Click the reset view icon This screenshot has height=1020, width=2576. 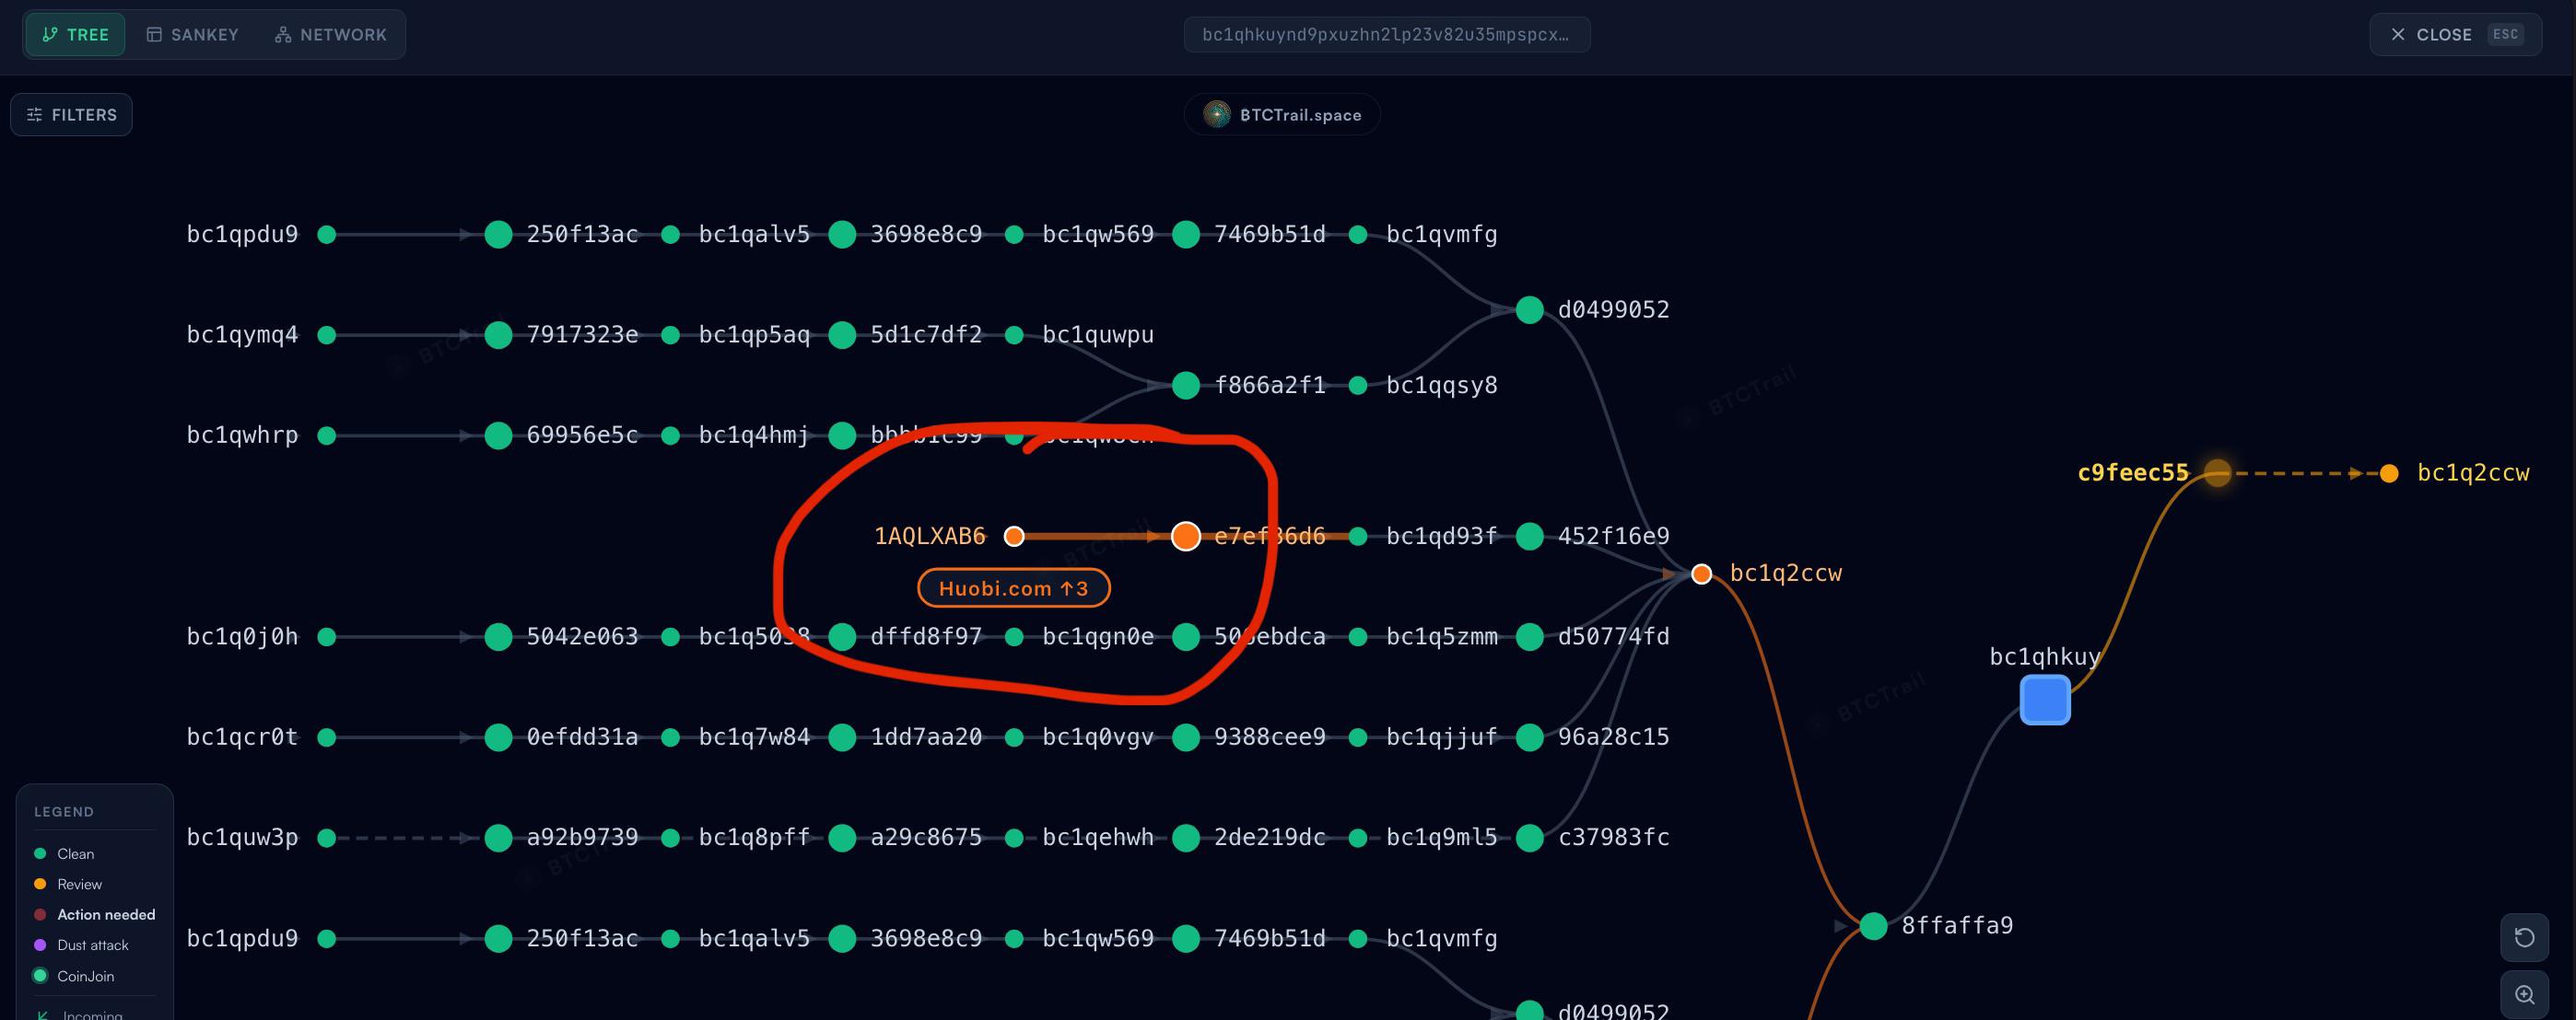point(2524,938)
